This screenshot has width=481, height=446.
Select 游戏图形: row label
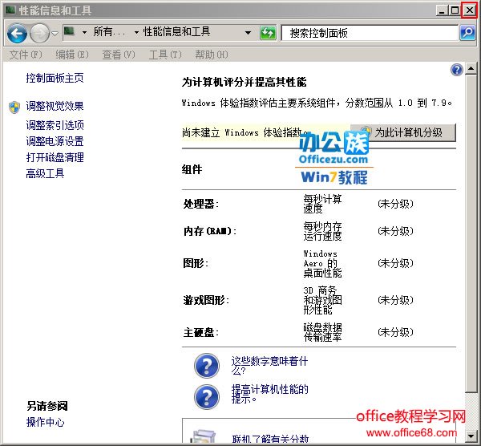[x=206, y=300]
